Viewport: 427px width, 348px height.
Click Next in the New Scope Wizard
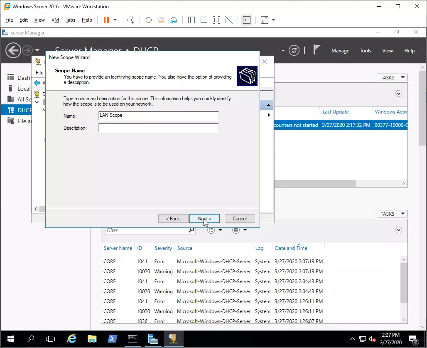coord(204,219)
